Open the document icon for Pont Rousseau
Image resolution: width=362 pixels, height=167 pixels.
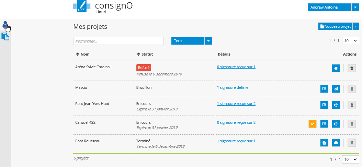[x=324, y=143]
